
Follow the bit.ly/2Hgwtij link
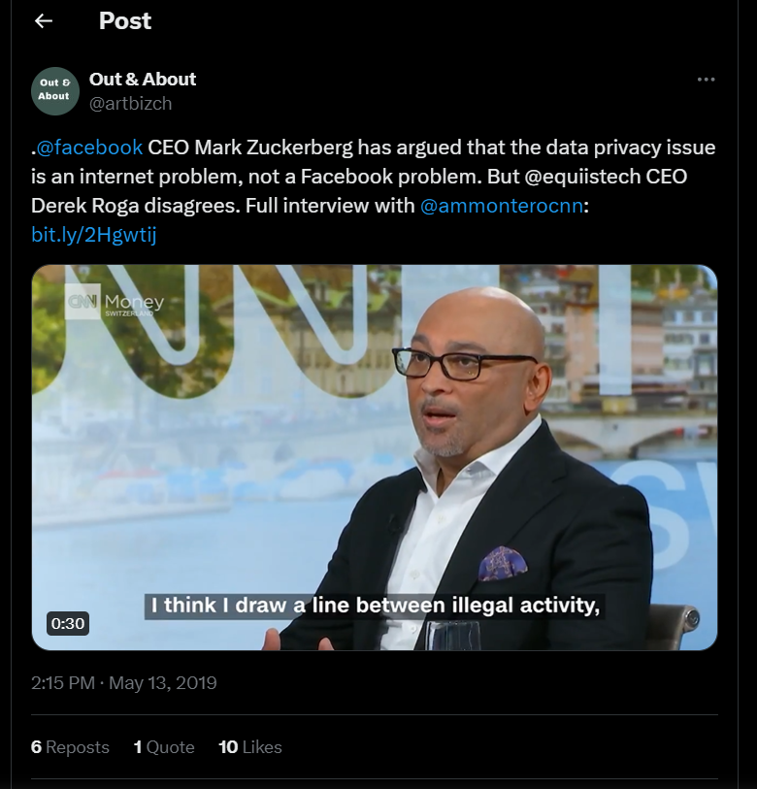pyautogui.click(x=94, y=235)
